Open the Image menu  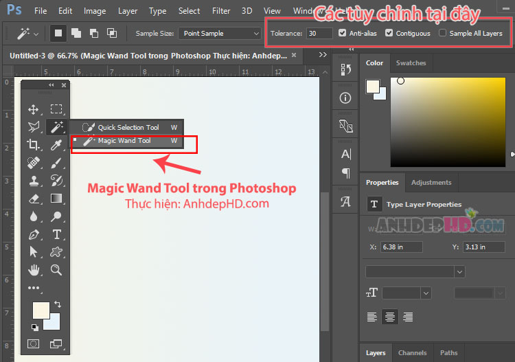[95, 11]
